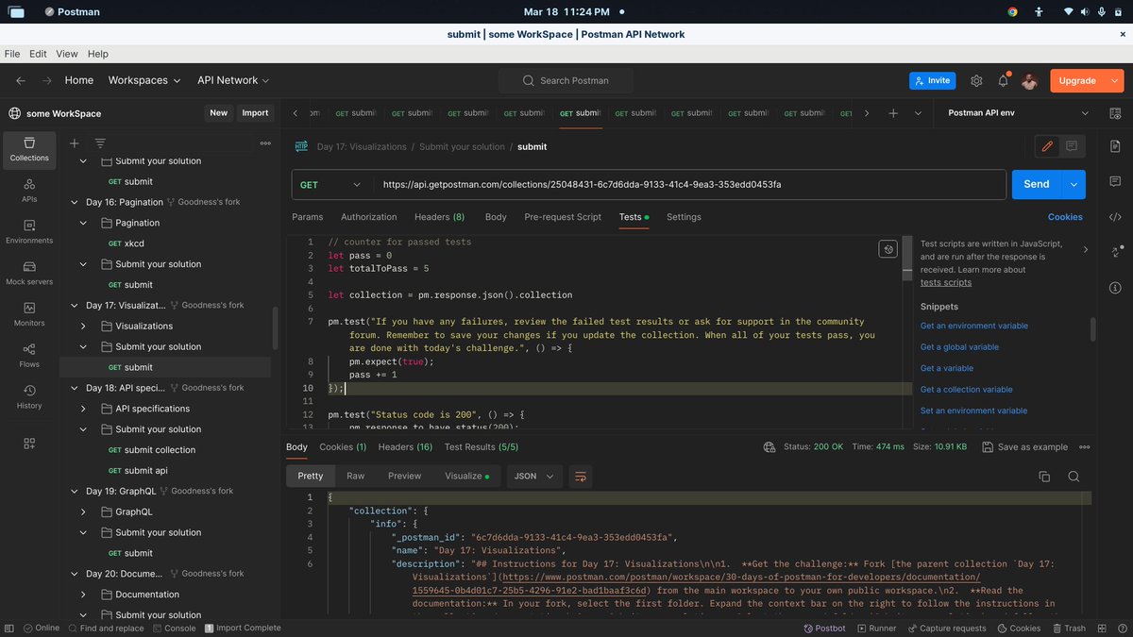This screenshot has width=1133, height=637.
Task: Open a new request tab with plus
Action: point(893,113)
